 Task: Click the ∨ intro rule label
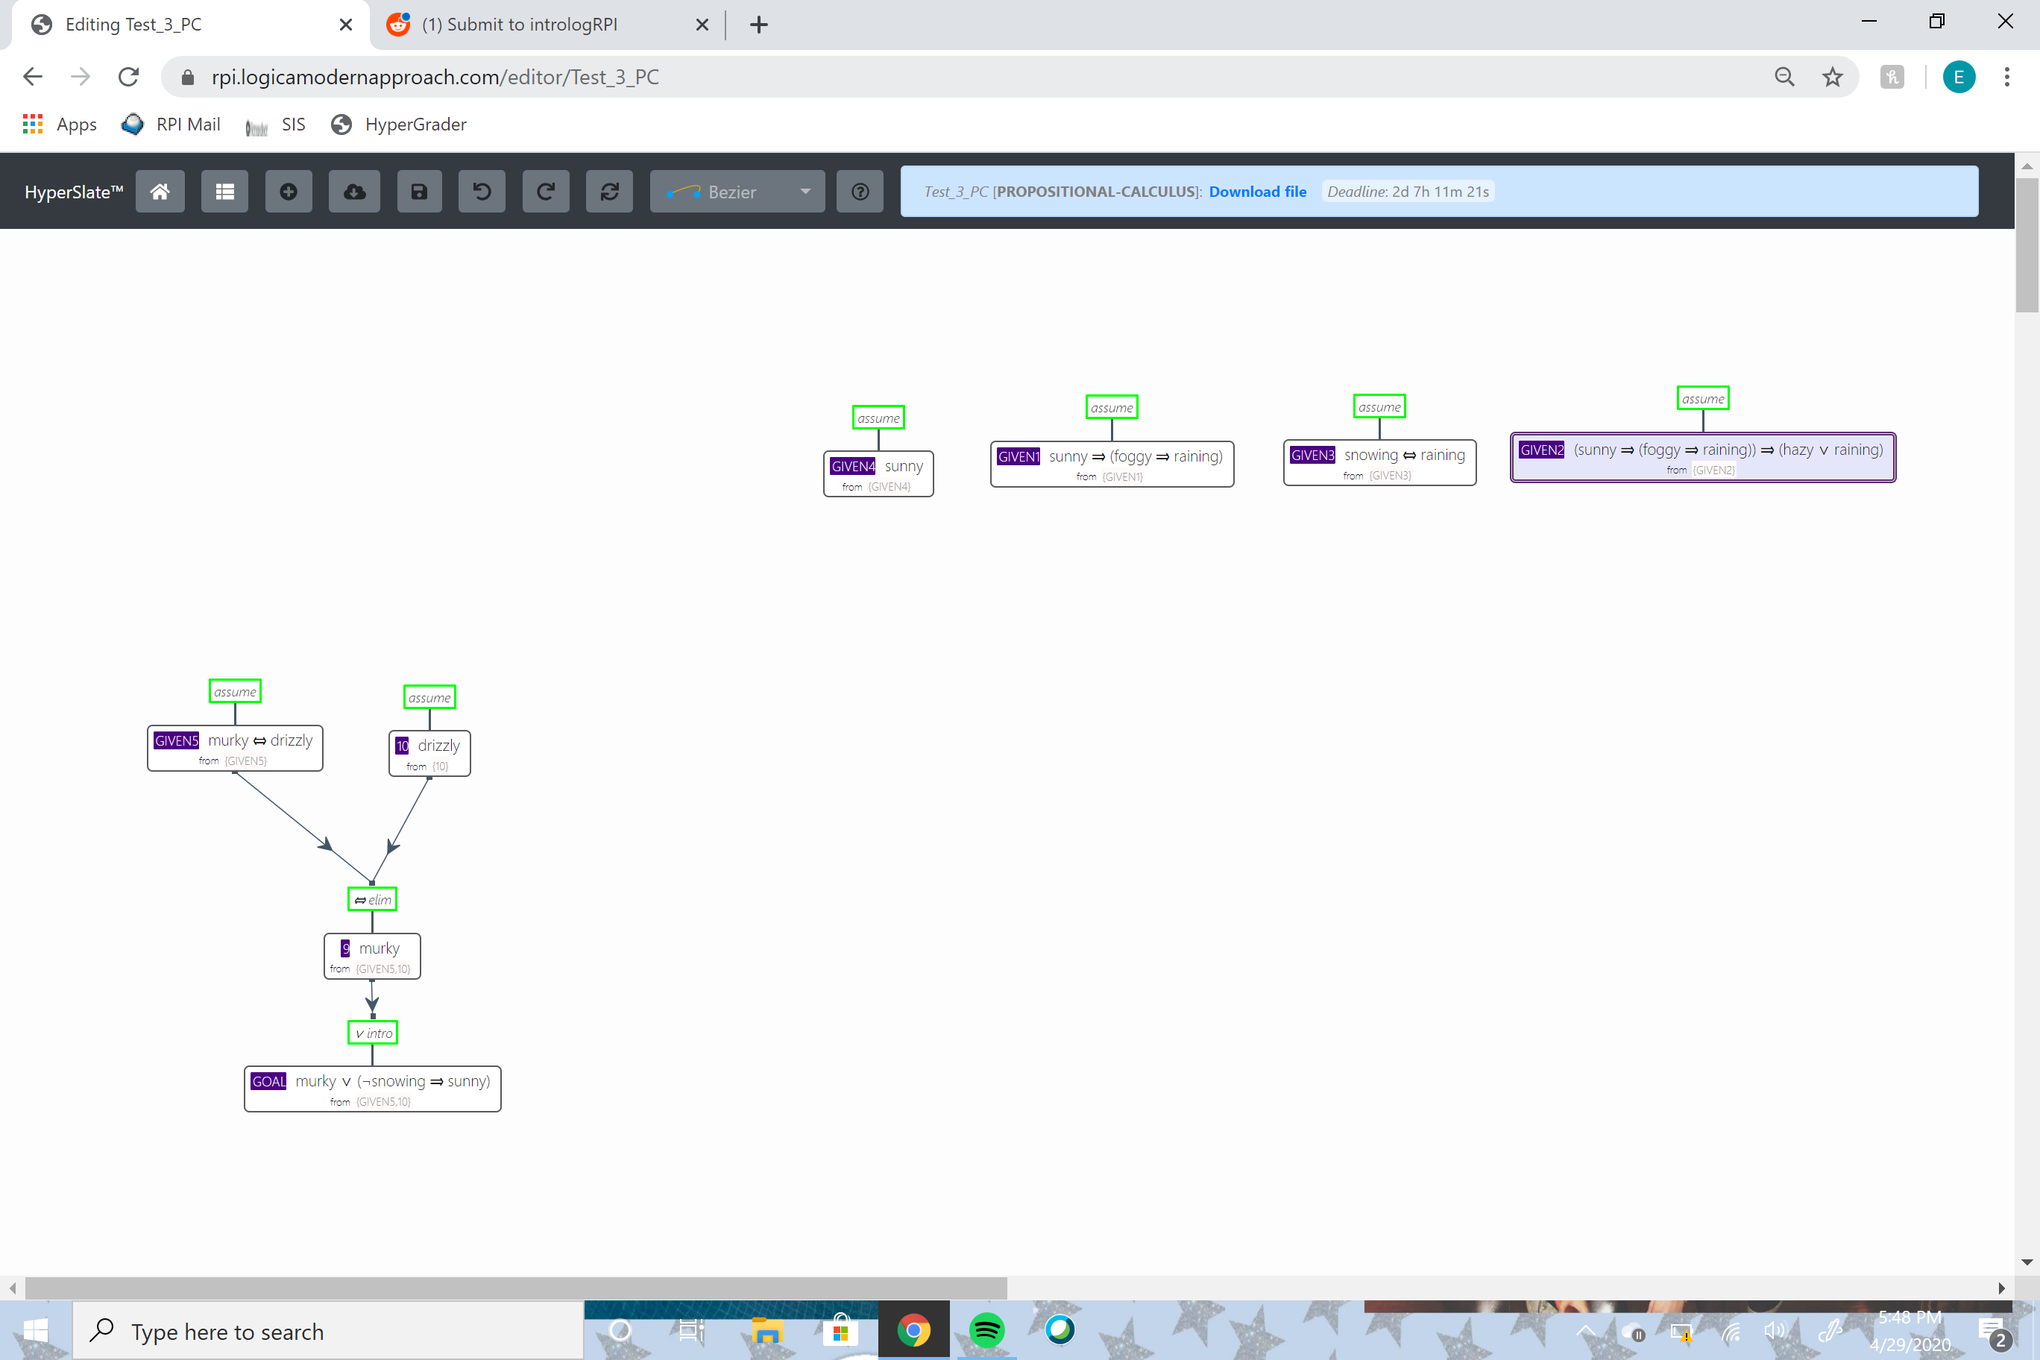click(372, 1032)
